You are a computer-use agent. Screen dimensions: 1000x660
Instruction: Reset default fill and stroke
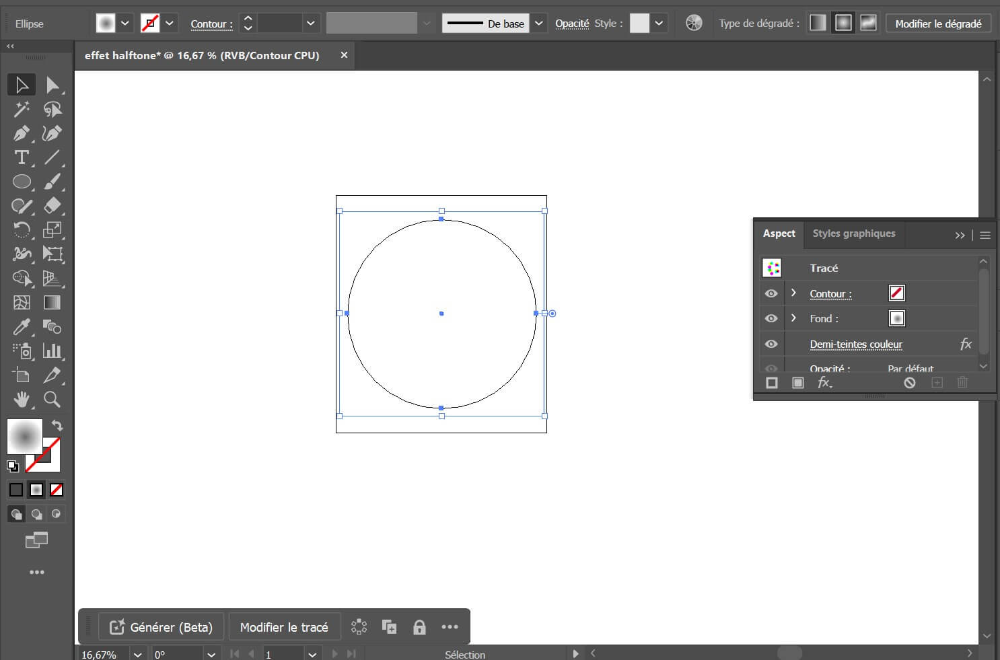(13, 466)
